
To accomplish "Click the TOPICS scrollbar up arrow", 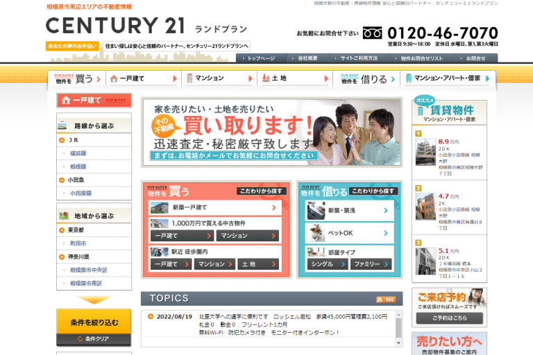I will tap(399, 314).
